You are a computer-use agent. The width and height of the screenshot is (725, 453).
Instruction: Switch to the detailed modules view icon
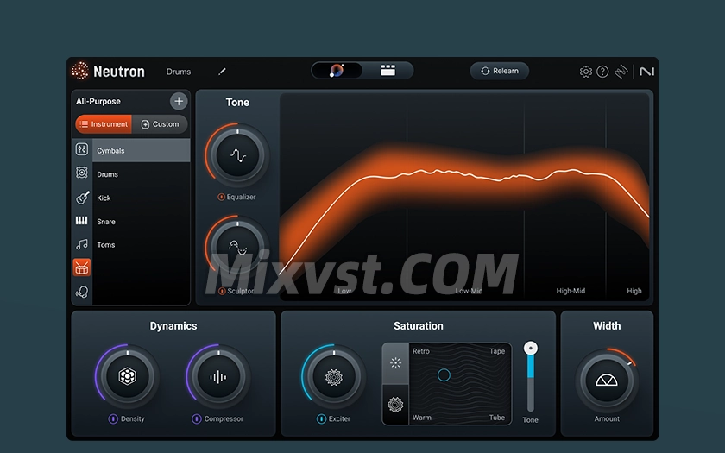(388, 70)
